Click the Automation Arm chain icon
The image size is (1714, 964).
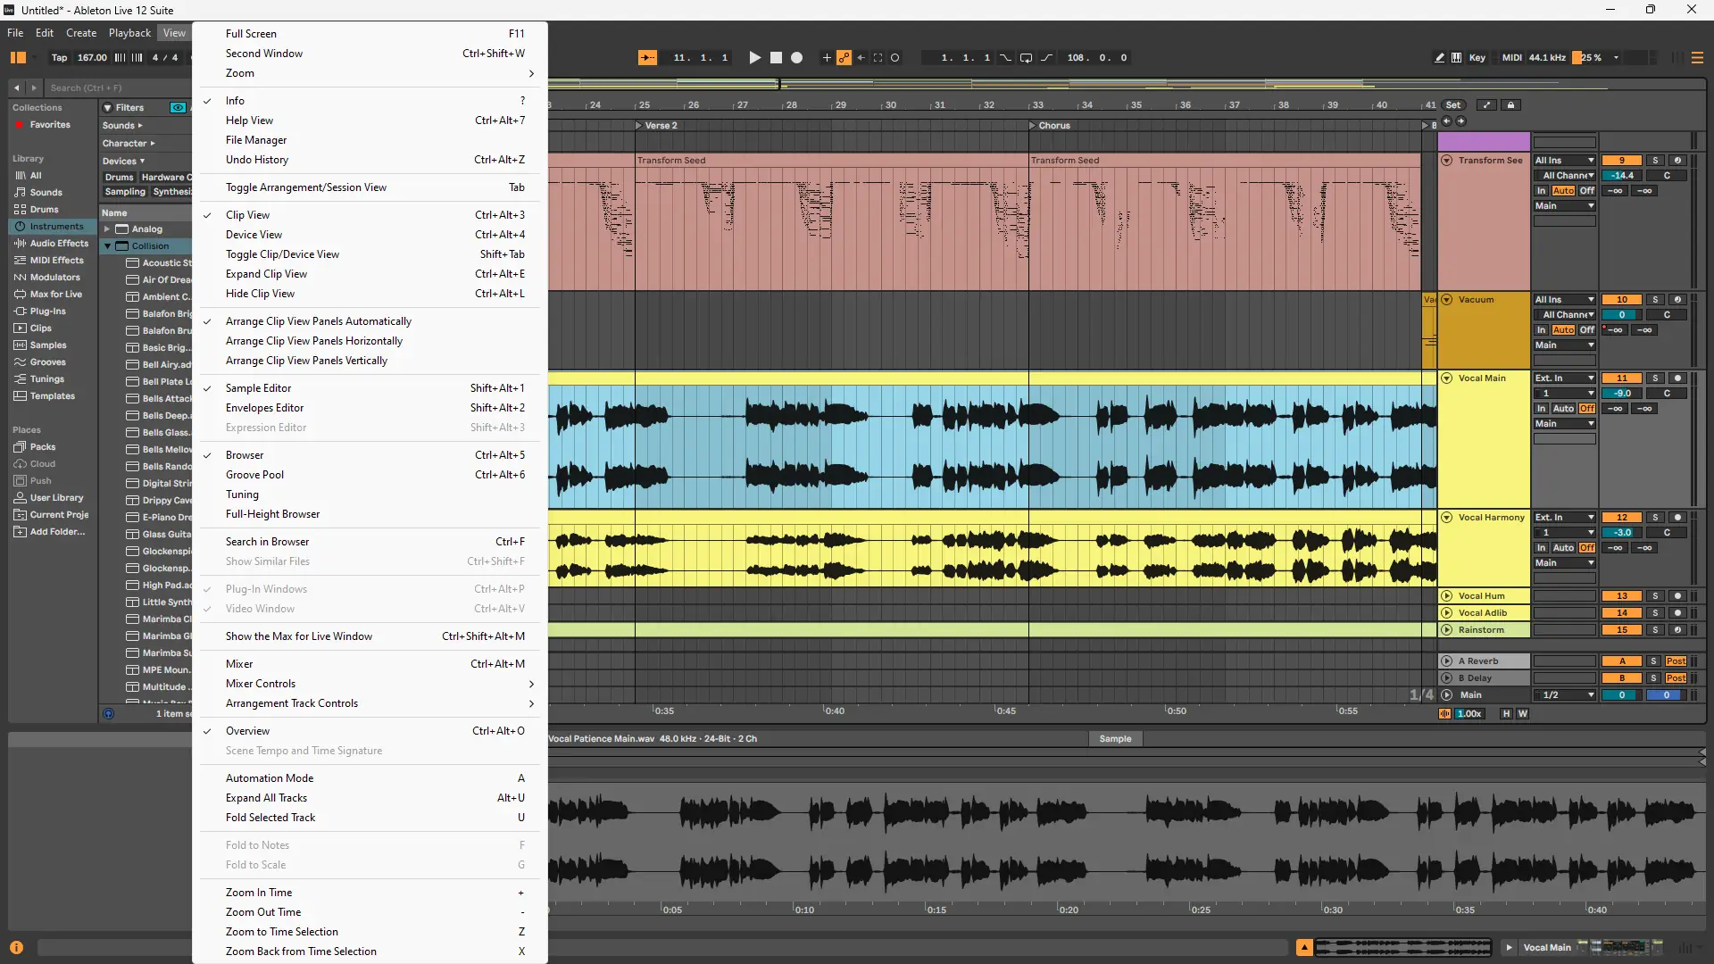(844, 58)
